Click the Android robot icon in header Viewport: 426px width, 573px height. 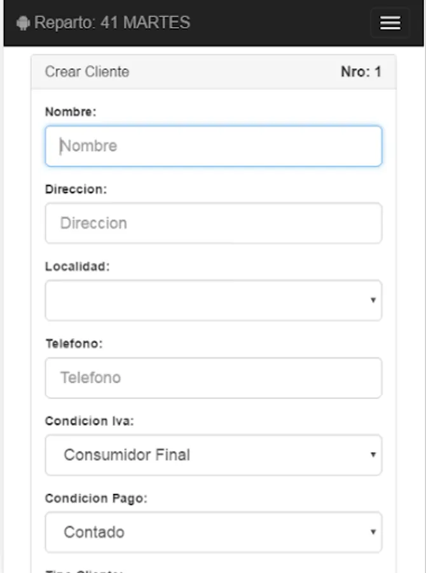[24, 24]
